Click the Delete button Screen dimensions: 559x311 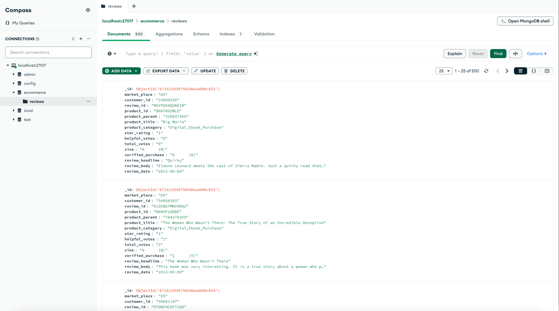pos(234,71)
